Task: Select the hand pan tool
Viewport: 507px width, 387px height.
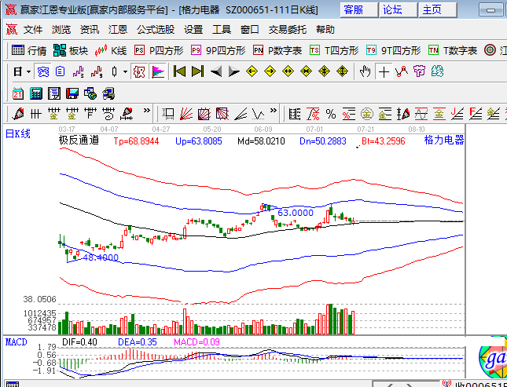Action: (366, 71)
